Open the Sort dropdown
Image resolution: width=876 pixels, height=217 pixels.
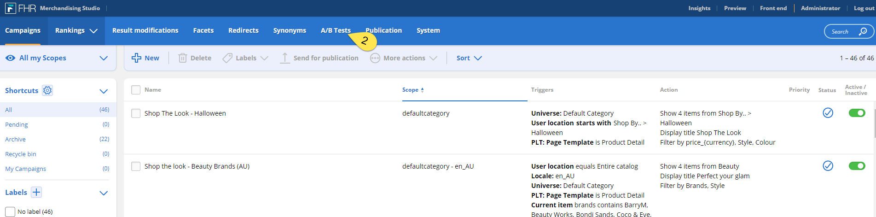coord(469,58)
